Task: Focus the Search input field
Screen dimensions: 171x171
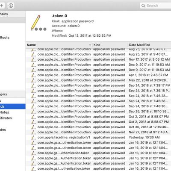Action: (x=156, y=6)
